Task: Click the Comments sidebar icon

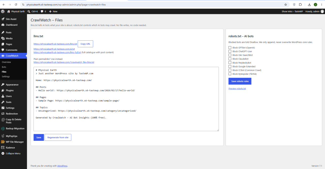Action: click(x=3, y=50)
